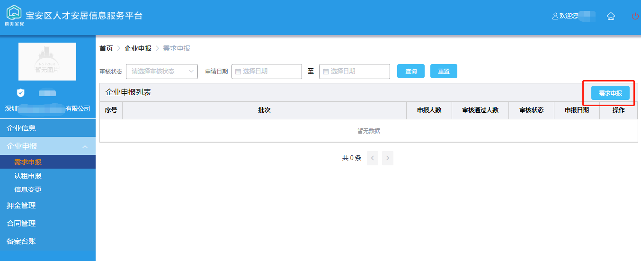Image resolution: width=641 pixels, height=261 pixels.
Task: Click calendar icon in start date field
Action: (x=238, y=72)
